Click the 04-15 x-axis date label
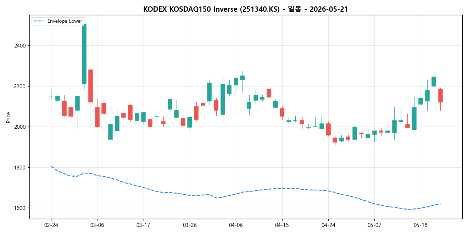 282,225
